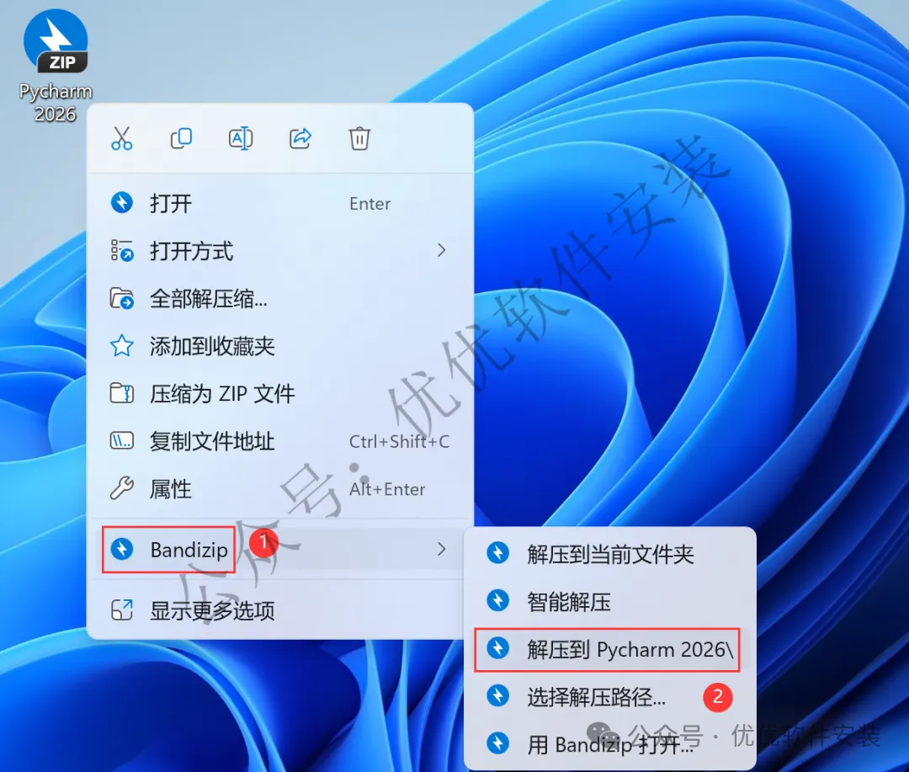Click the folder icon beside 全部解压缩
The image size is (909, 772).
click(x=122, y=299)
